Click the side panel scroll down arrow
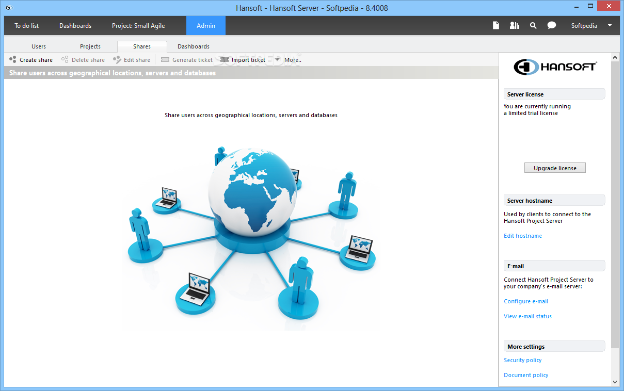 point(615,382)
